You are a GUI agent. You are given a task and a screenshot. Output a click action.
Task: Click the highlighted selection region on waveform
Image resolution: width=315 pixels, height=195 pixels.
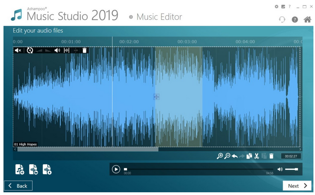179,97
